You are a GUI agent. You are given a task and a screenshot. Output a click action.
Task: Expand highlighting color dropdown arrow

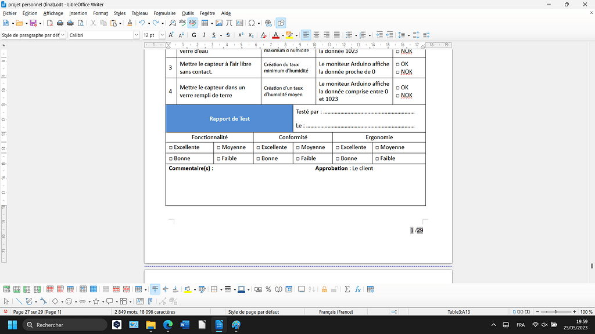pyautogui.click(x=296, y=35)
